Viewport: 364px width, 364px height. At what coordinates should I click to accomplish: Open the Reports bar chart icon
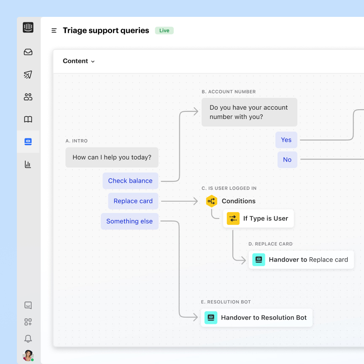28,164
